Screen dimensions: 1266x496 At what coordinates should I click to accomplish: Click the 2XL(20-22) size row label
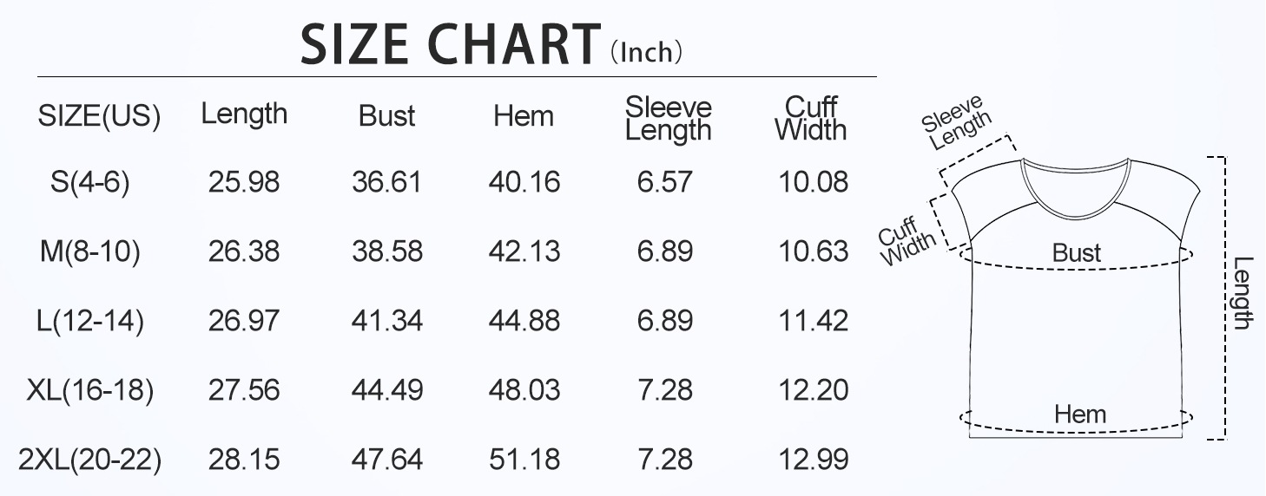click(90, 460)
